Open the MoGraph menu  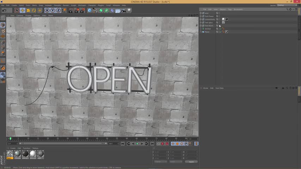coord(82,5)
